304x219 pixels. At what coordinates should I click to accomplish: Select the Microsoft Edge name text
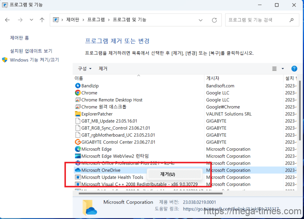tap(96, 149)
